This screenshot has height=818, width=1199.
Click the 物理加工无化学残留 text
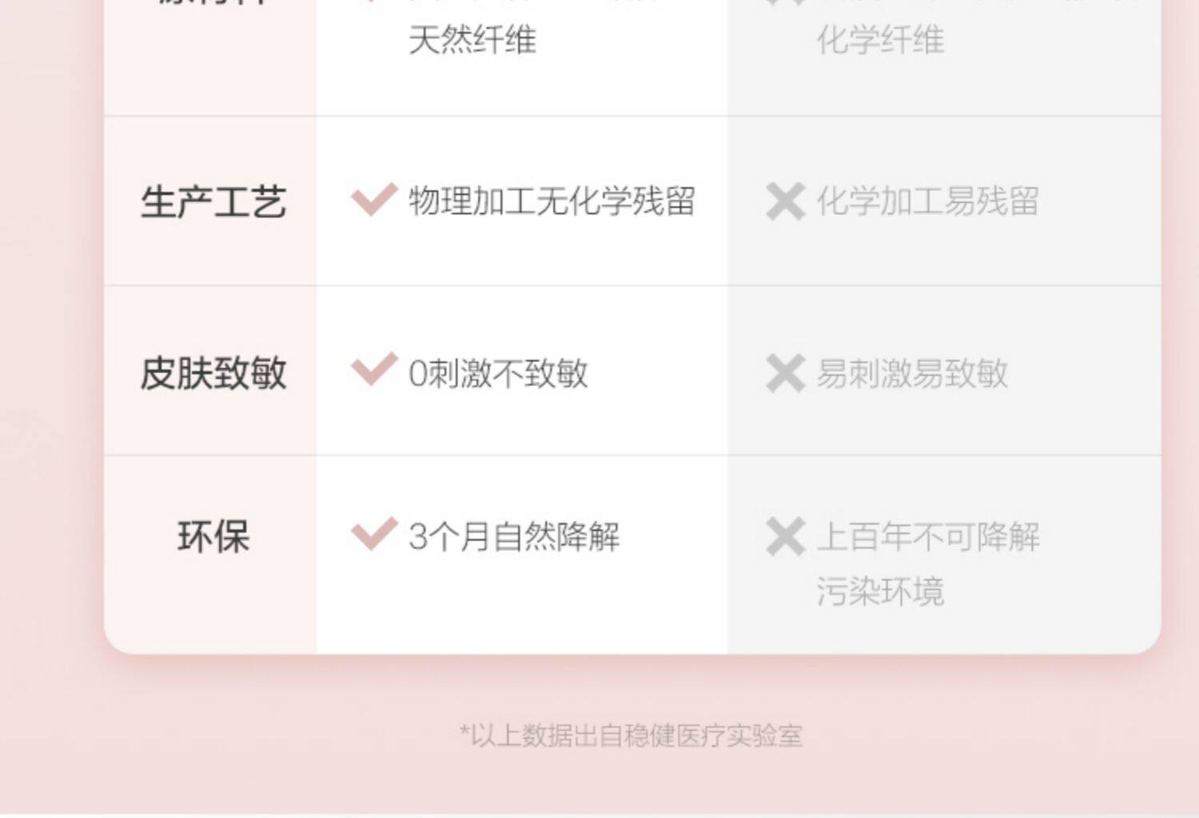pyautogui.click(x=552, y=202)
